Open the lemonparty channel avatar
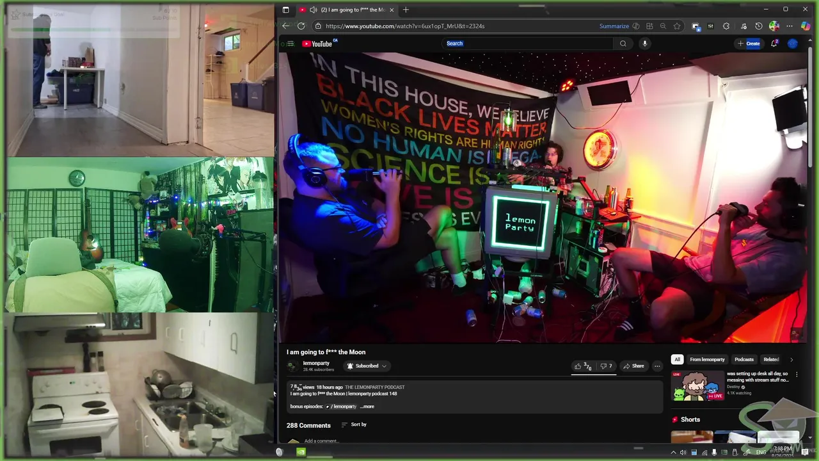The height and width of the screenshot is (461, 819). tap(292, 366)
